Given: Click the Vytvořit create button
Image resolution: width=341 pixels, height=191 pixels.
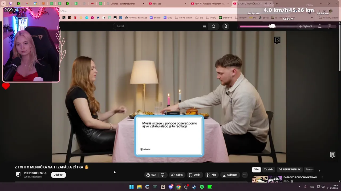Looking at the screenshot, I should click(305, 26).
